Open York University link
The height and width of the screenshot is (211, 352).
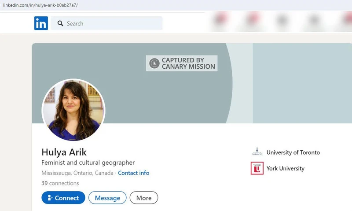click(x=285, y=168)
